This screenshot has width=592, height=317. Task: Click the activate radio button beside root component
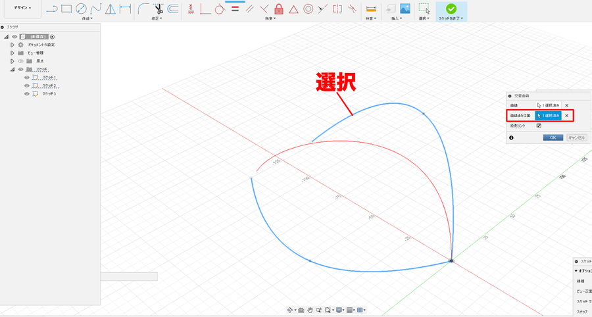pyautogui.click(x=52, y=37)
